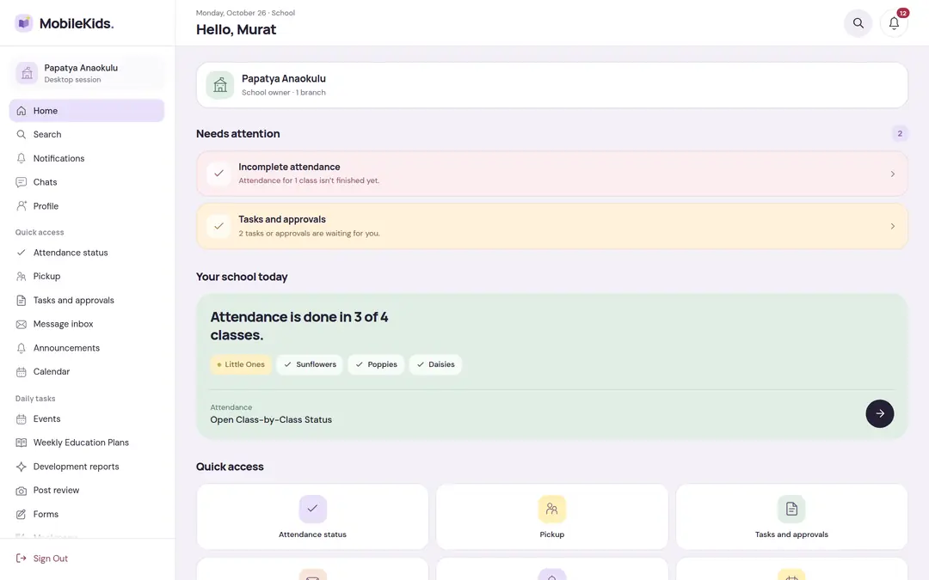Click the "Hello, Murat" heading
Image resolution: width=929 pixels, height=580 pixels.
pyautogui.click(x=236, y=29)
